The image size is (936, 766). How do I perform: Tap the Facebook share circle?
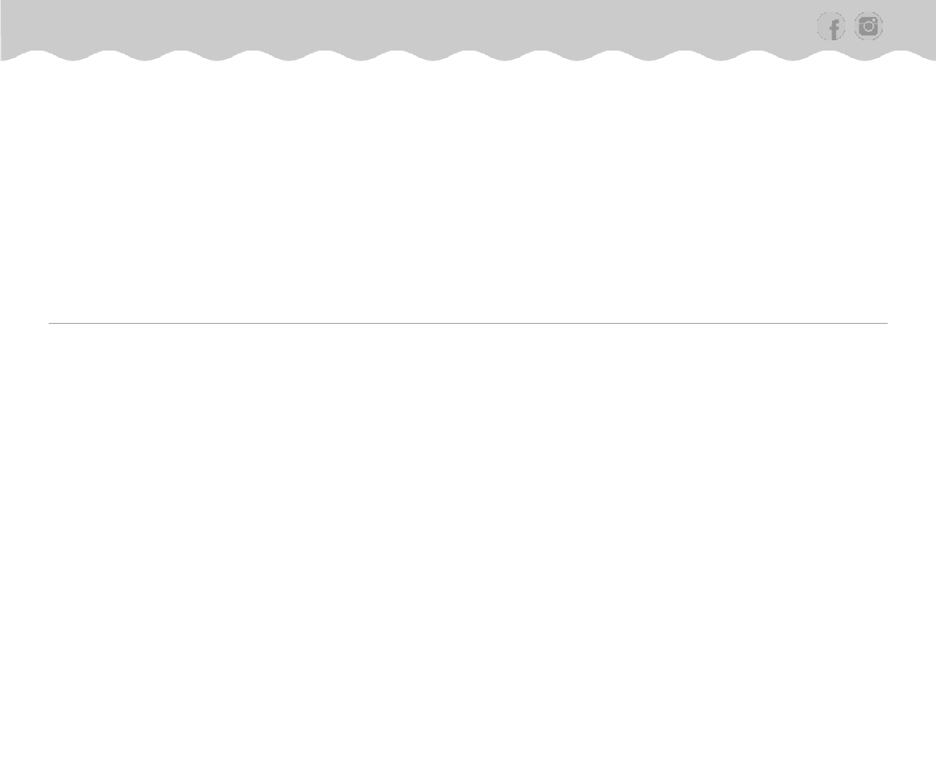tap(831, 26)
